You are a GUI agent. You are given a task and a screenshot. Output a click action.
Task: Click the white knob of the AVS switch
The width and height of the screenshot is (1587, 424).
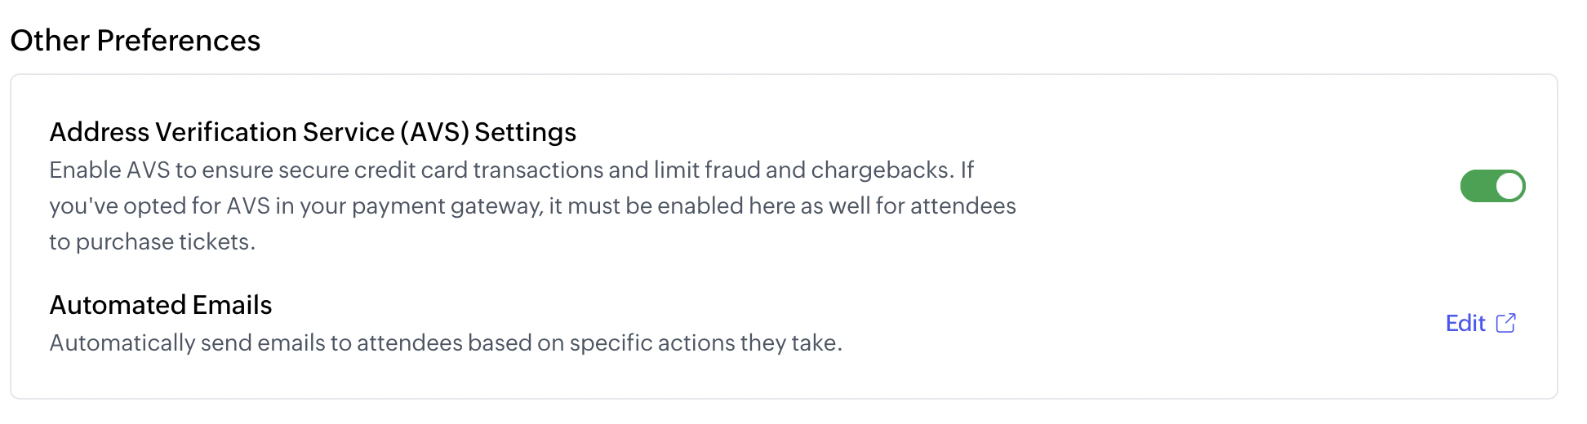[x=1509, y=186]
